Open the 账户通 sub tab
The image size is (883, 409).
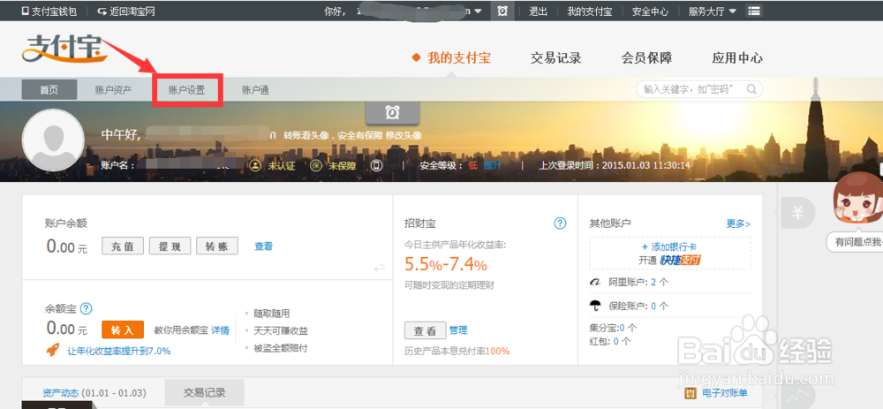point(256,89)
